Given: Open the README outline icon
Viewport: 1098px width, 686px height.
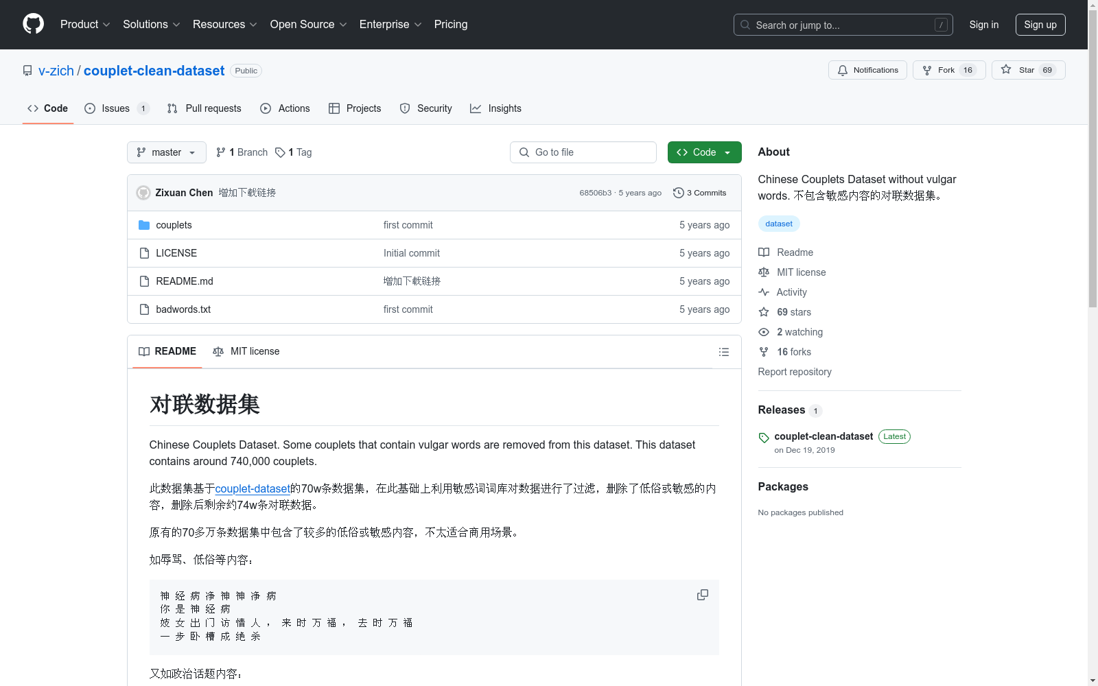Looking at the screenshot, I should point(724,352).
